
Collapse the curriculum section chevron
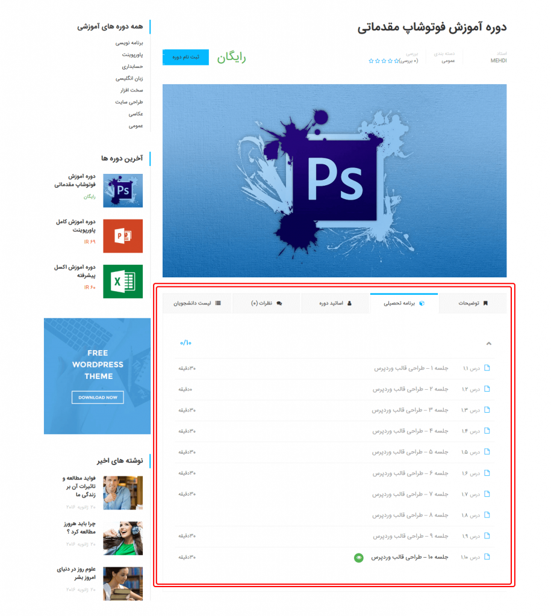488,343
